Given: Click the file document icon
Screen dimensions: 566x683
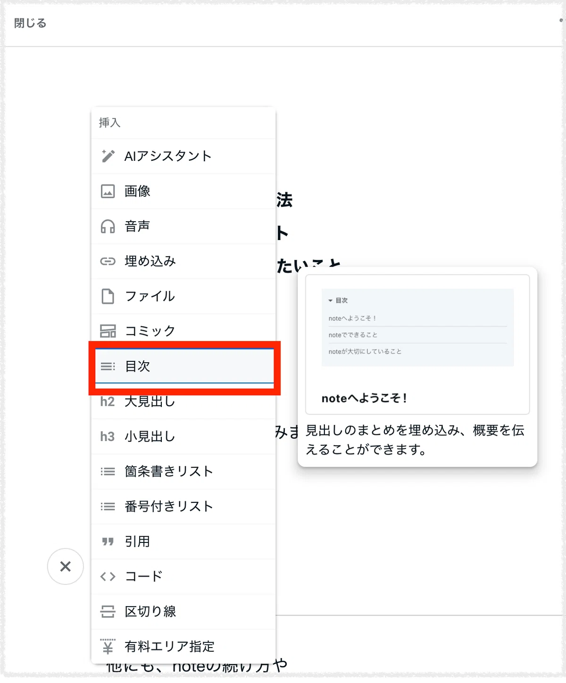Looking at the screenshot, I should point(108,296).
